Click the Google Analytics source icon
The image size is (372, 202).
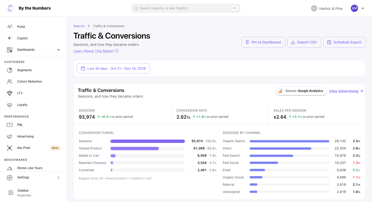(280, 91)
